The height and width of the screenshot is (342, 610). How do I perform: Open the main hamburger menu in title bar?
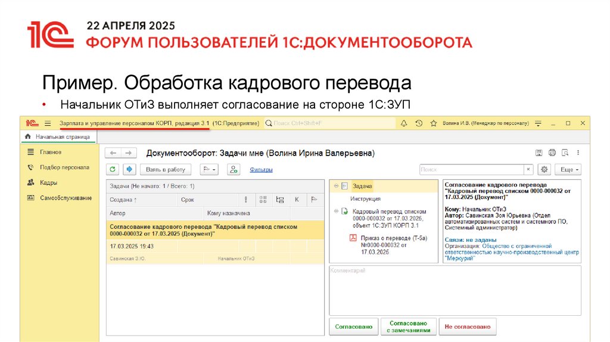(x=48, y=123)
